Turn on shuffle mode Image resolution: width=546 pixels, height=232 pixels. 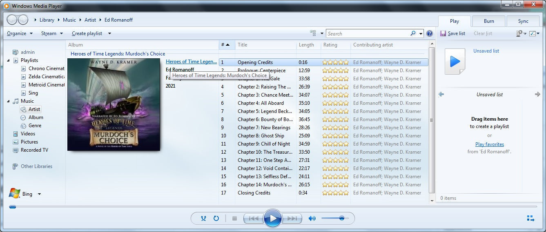pyautogui.click(x=203, y=219)
